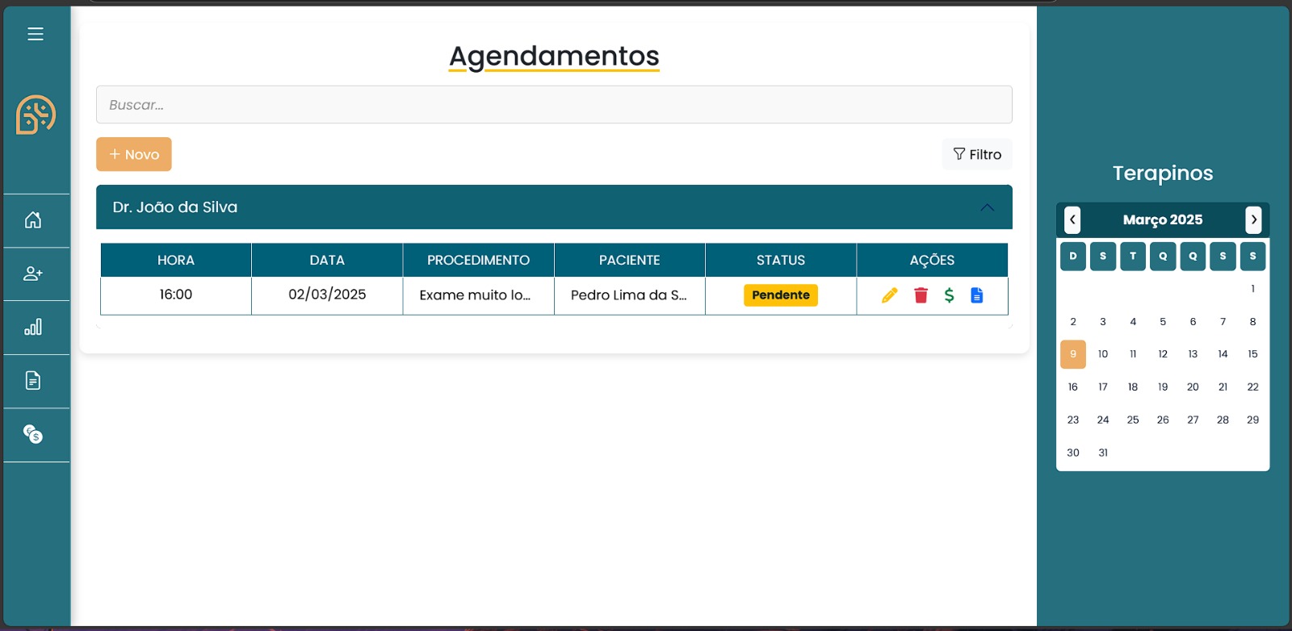Select day 20 in calendar

(x=1193, y=387)
